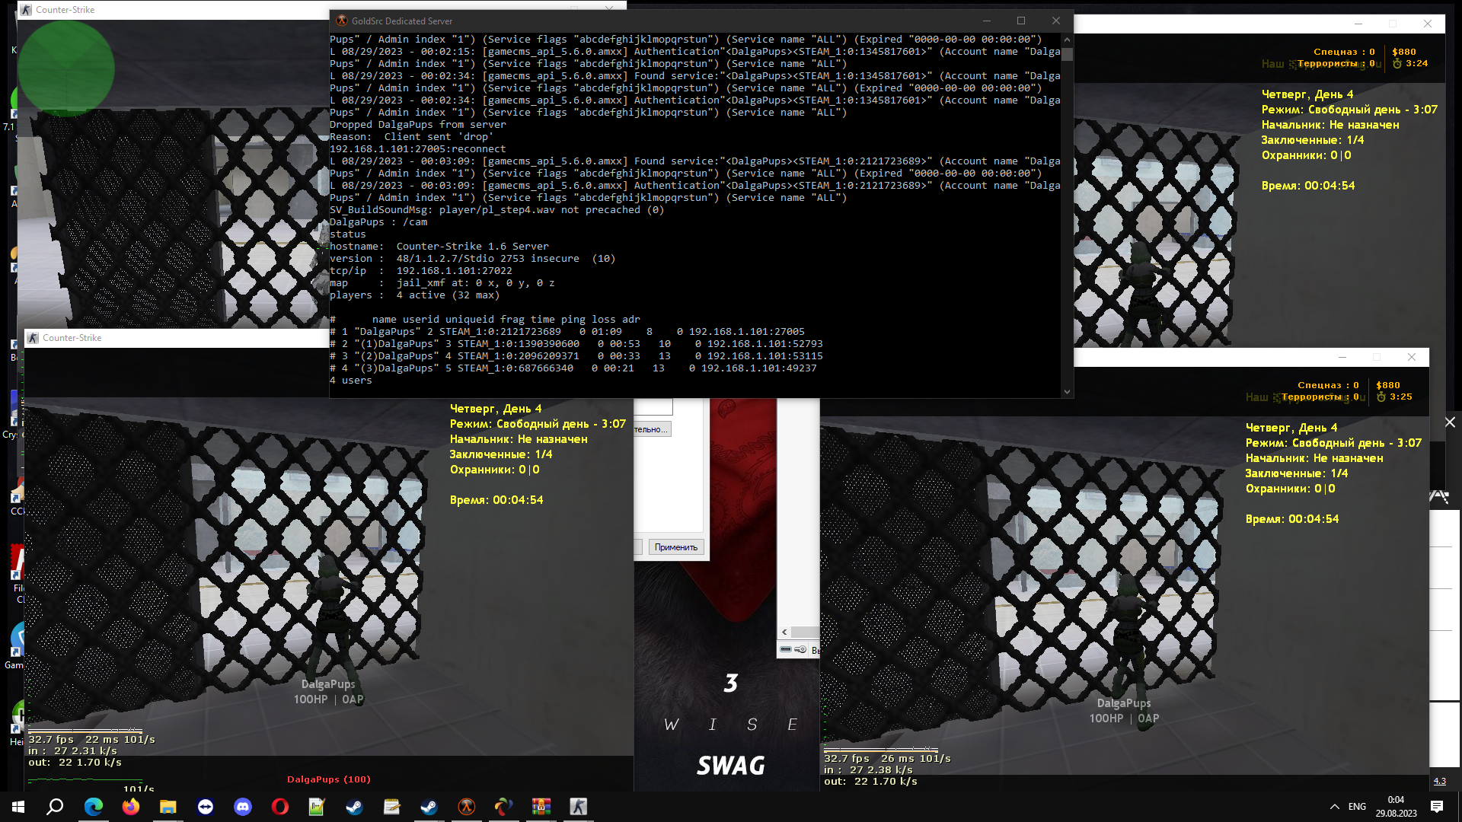
Task: Click the lower-left Counter-Strike window title icon
Action: click(33, 338)
